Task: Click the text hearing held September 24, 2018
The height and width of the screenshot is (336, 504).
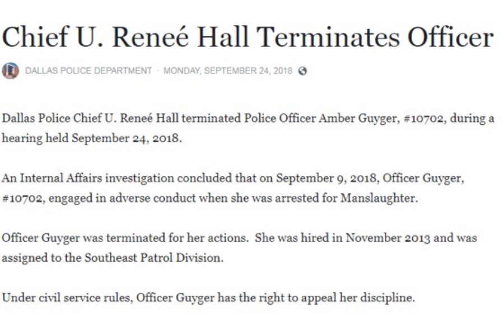Action: (x=92, y=138)
